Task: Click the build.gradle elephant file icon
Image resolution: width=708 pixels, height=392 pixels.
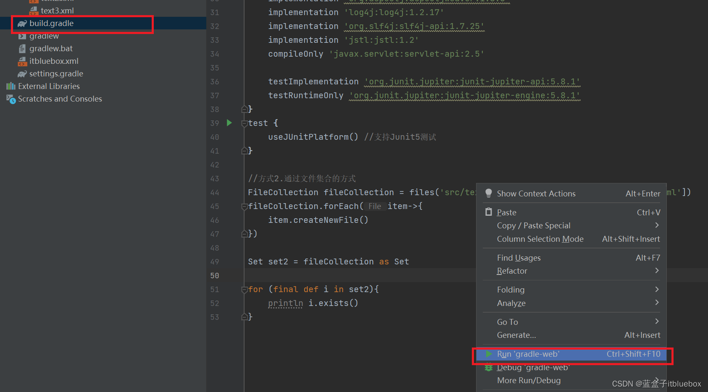Action: click(x=22, y=24)
